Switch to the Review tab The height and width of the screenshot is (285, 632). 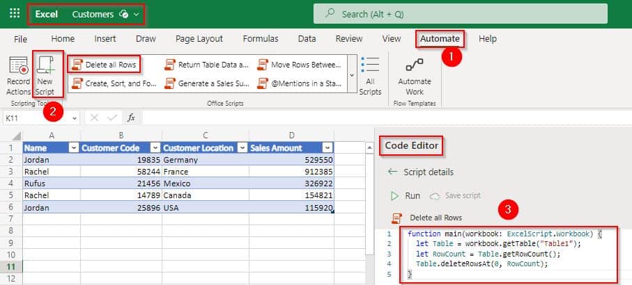coord(349,39)
